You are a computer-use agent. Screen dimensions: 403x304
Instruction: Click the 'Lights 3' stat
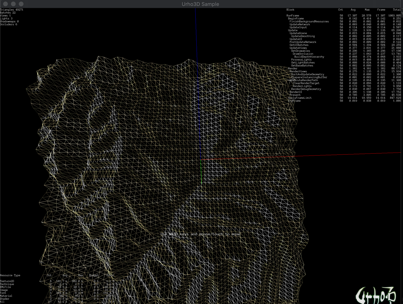click(x=6, y=19)
